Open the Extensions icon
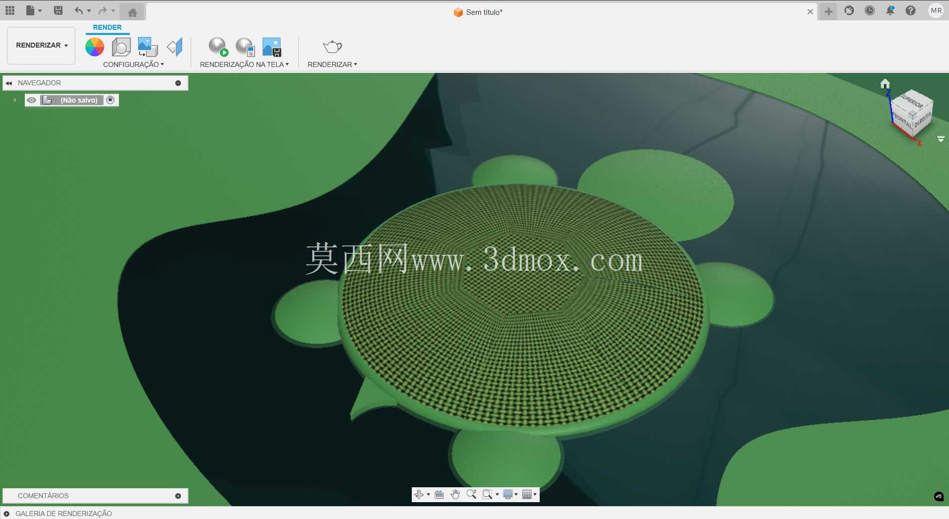Viewport: 949px width, 519px height. (x=849, y=10)
